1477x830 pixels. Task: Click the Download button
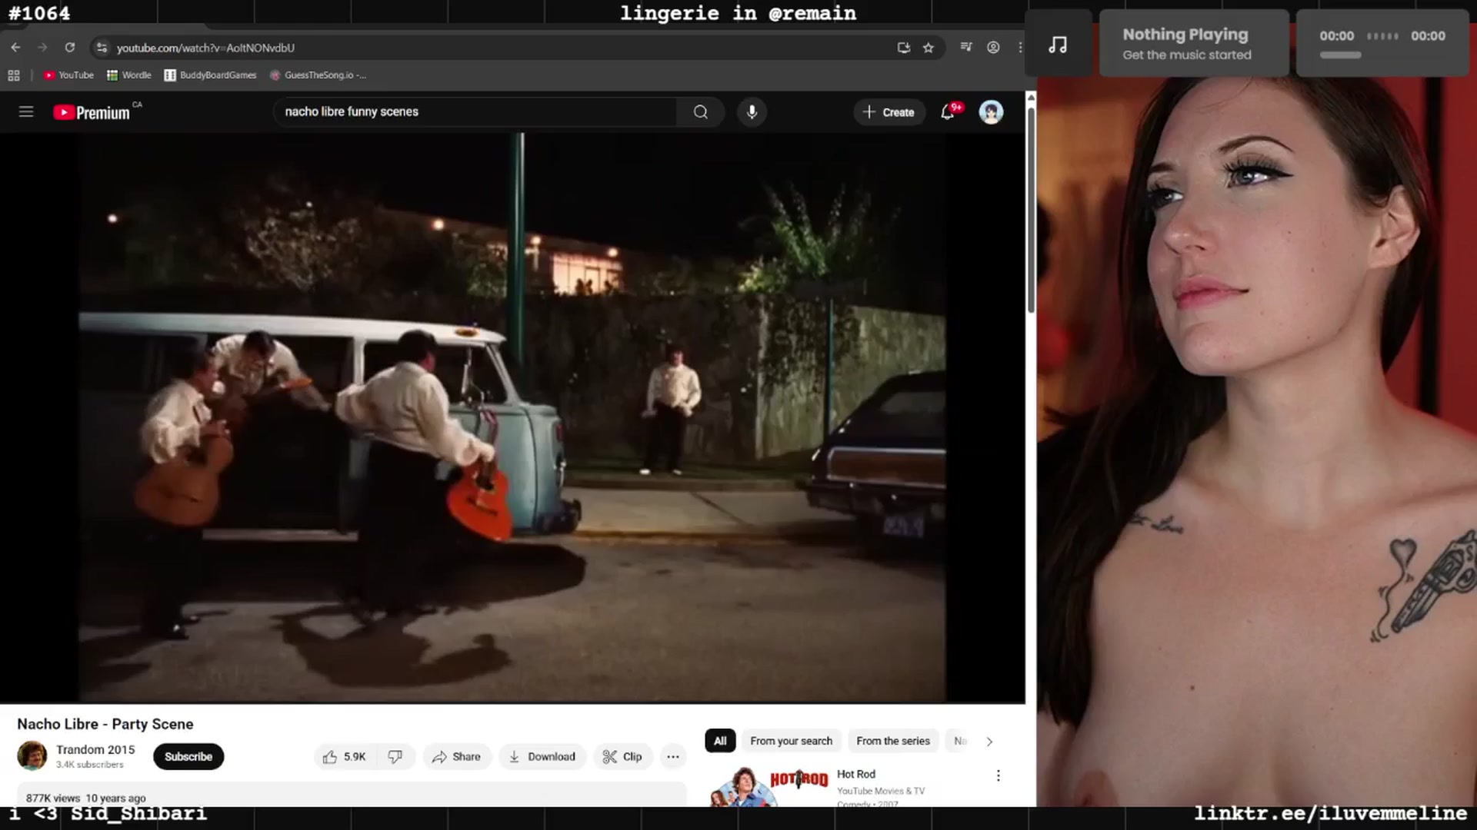pos(542,757)
